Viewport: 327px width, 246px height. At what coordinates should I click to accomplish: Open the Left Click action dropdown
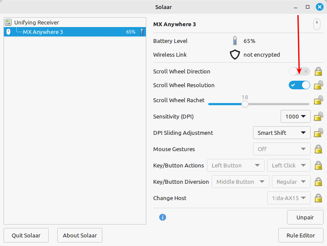pos(289,165)
